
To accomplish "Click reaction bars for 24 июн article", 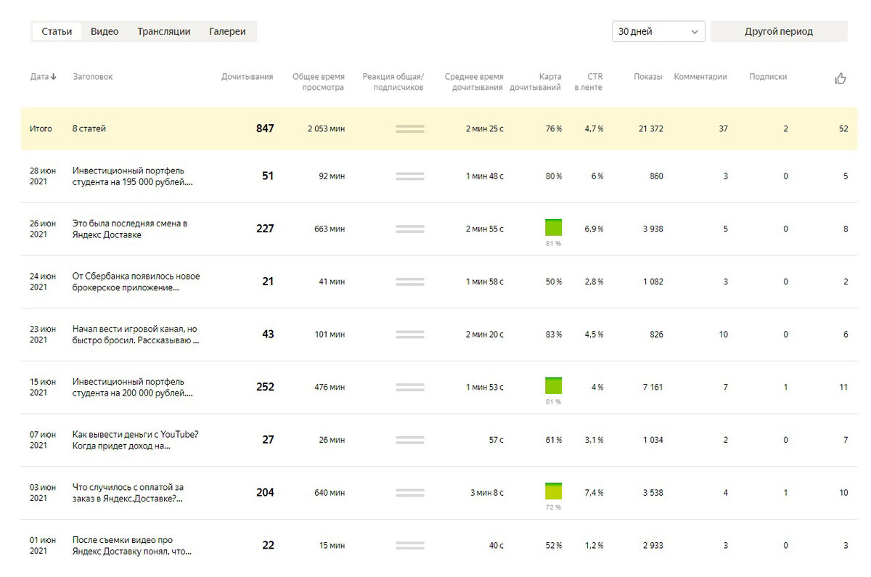I will tap(410, 282).
